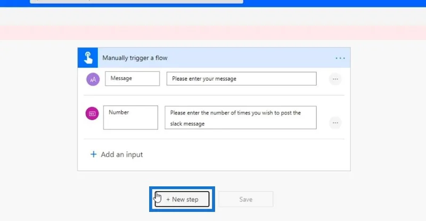Open options for the Number input row
This screenshot has height=221, width=426.
pos(335,123)
